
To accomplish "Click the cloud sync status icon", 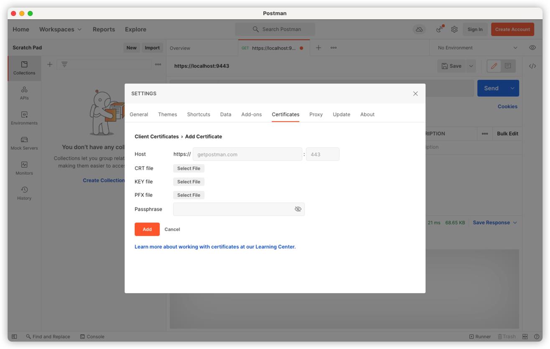I will [x=419, y=29].
